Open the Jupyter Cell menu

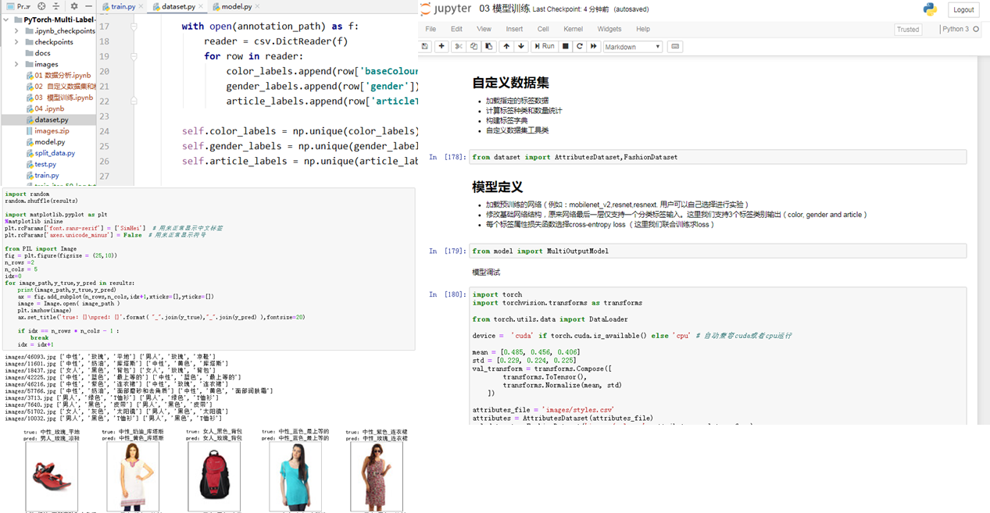pyautogui.click(x=543, y=29)
